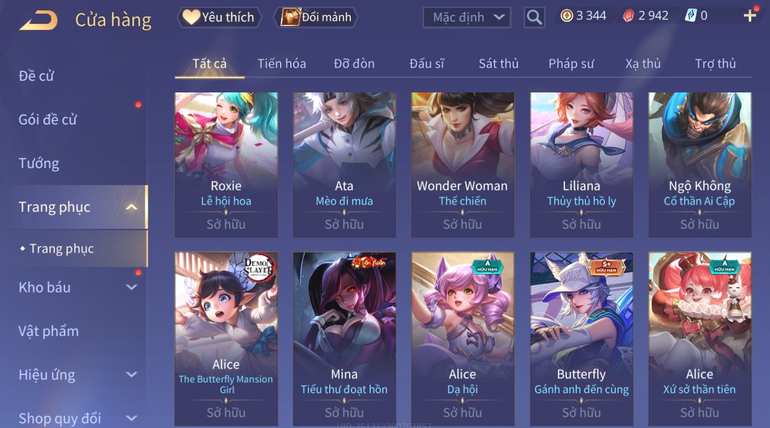Open the search magnifier icon
The height and width of the screenshot is (428, 770).
click(x=534, y=17)
